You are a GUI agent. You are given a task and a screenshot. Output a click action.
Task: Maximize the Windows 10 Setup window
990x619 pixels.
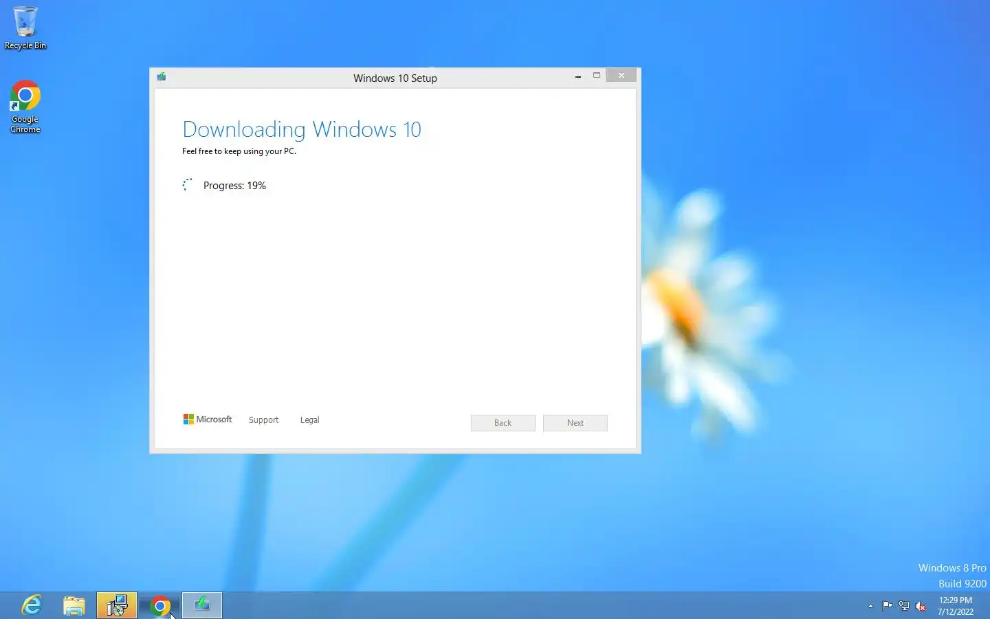tap(597, 76)
